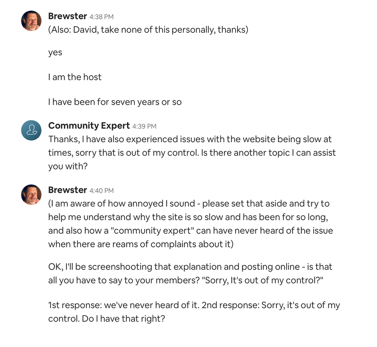Click the 4:40 PM timestamp
Screen dimensions: 377x347
(102, 191)
